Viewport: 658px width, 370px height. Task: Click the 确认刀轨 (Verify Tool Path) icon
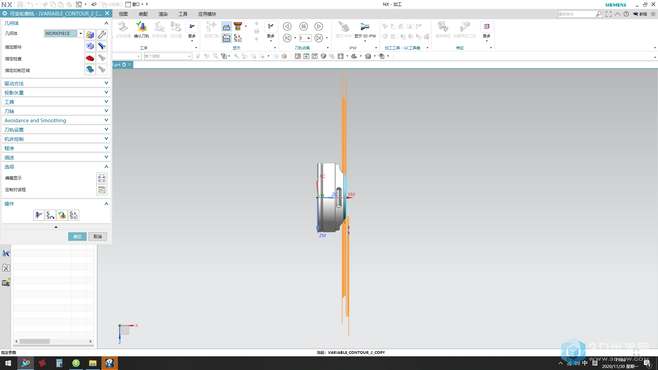click(142, 27)
